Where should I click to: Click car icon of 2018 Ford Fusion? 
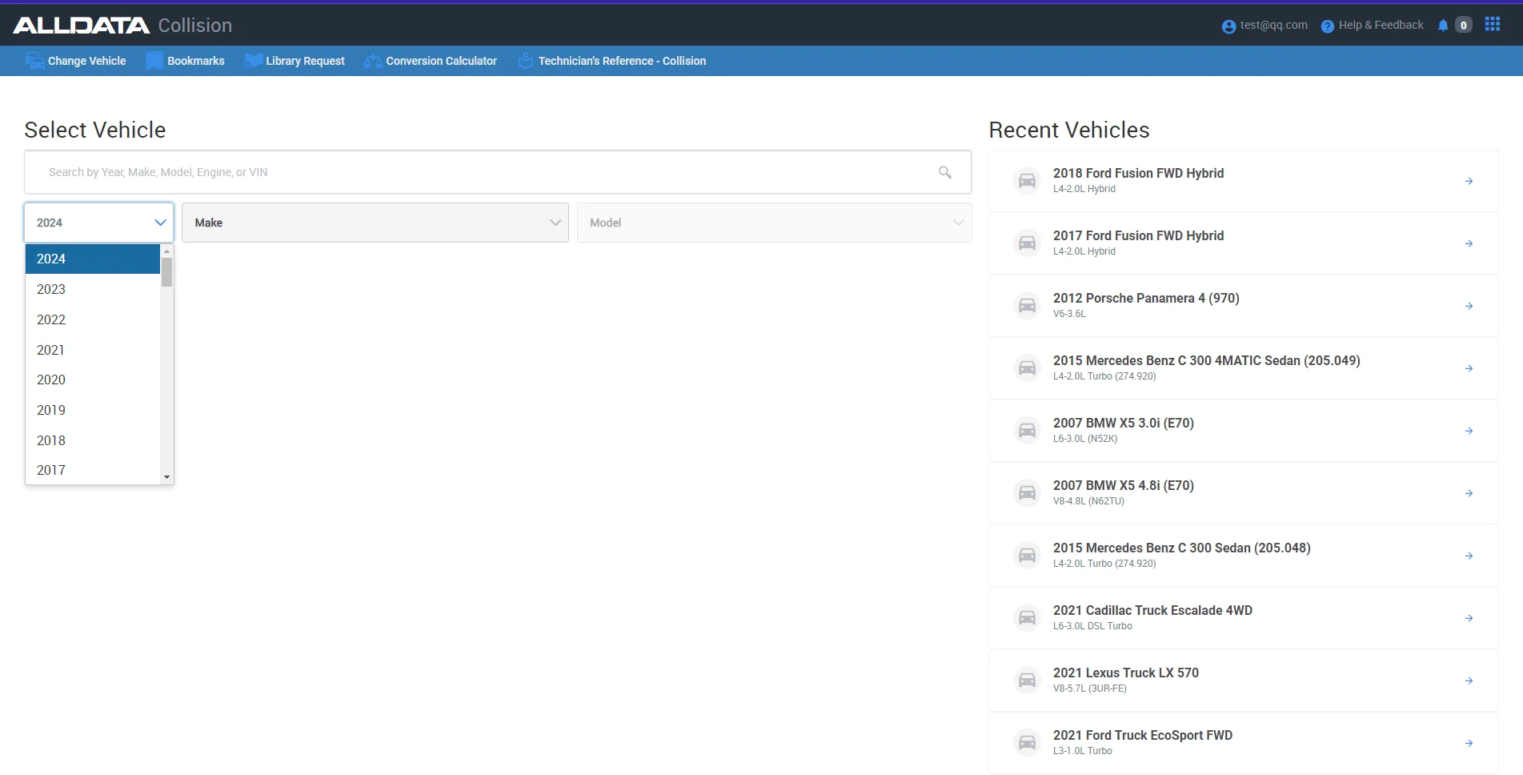1027,181
